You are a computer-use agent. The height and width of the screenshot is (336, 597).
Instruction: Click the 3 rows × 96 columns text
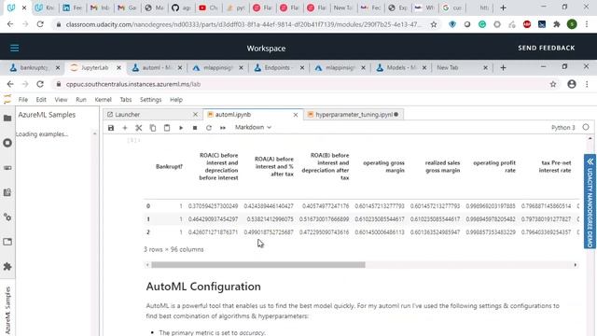(174, 249)
